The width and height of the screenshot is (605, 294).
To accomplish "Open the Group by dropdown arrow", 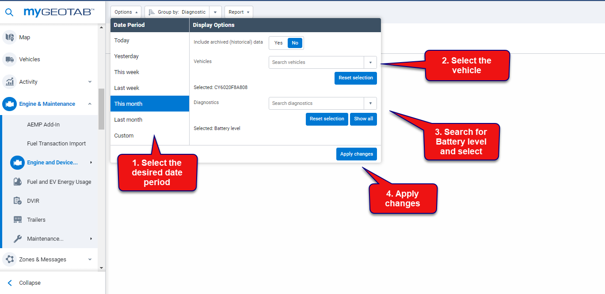I will tap(215, 12).
